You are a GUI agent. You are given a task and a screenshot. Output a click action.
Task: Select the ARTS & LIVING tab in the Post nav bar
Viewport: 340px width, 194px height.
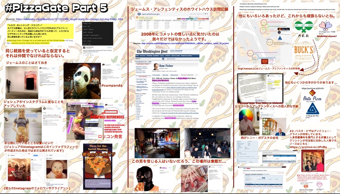click(176, 56)
